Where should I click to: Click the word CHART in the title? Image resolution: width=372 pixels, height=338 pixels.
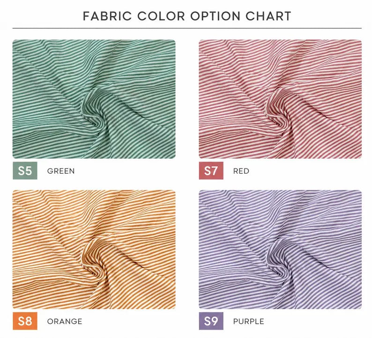pos(268,16)
